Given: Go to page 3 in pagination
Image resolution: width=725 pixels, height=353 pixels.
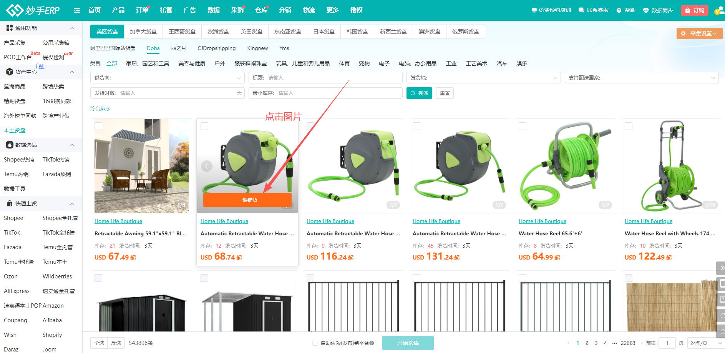Looking at the screenshot, I should pos(596,343).
